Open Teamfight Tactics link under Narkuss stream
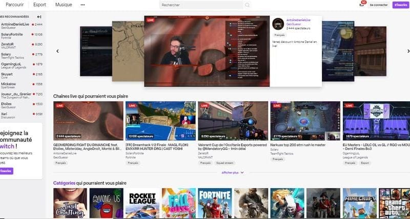 [x=282, y=154]
